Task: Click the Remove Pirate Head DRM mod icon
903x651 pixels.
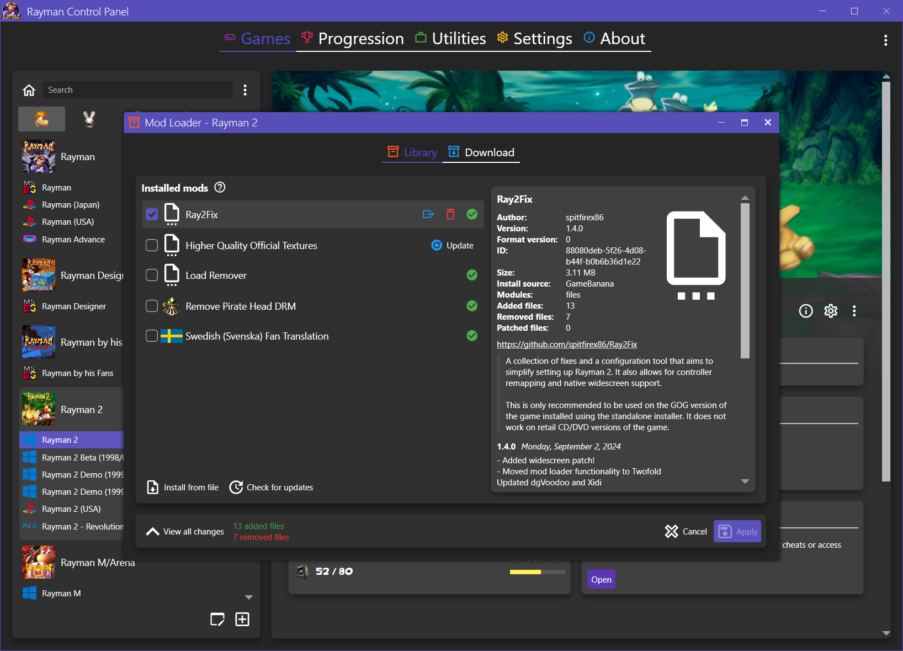Action: coord(172,306)
